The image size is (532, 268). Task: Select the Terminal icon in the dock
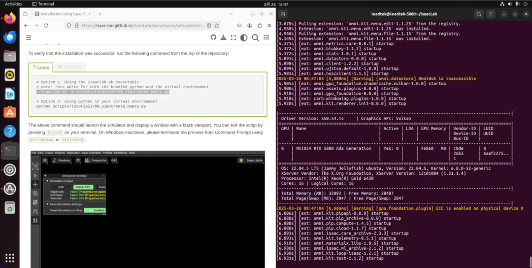point(10,150)
